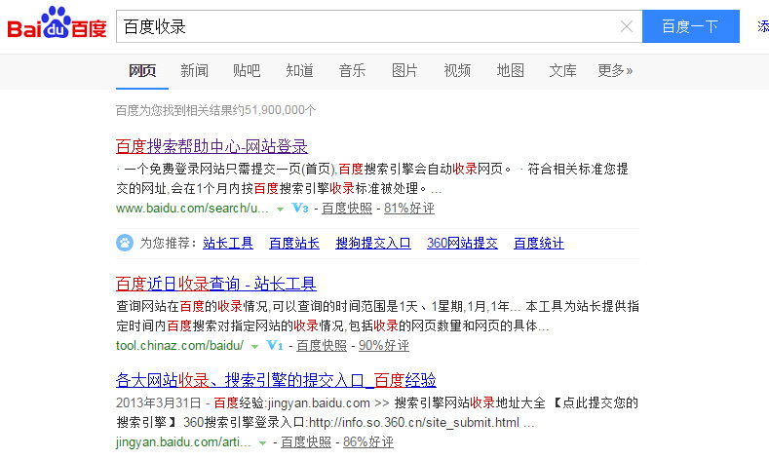Open recommended link 站长工具

pos(228,244)
